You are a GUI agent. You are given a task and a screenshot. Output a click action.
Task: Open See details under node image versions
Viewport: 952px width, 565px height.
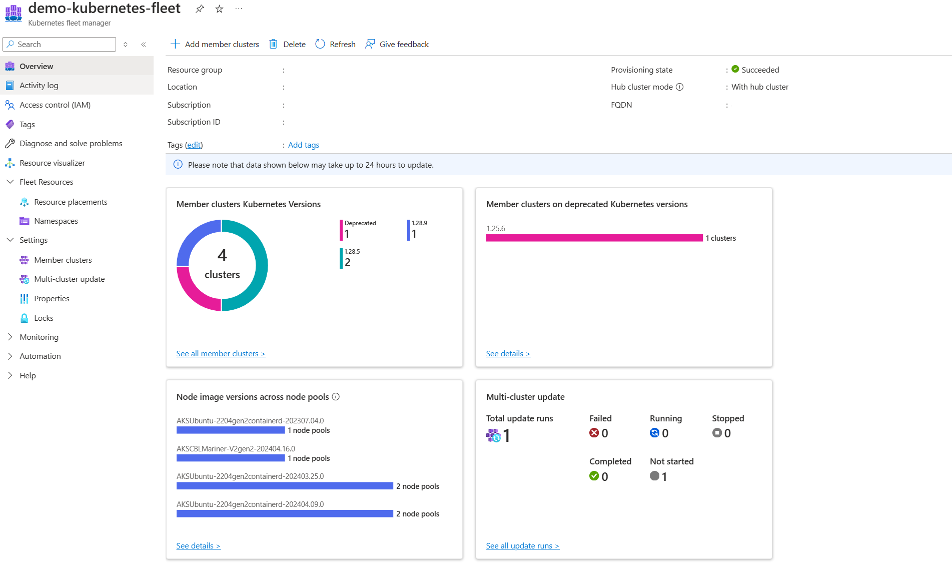pyautogui.click(x=199, y=546)
